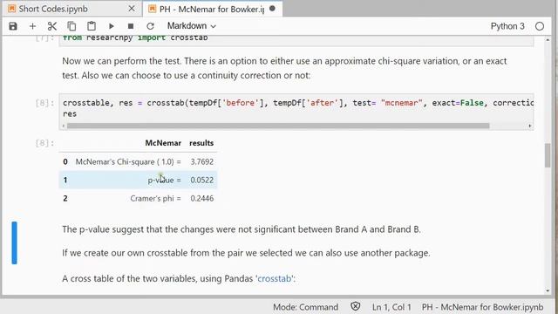Click the blue selected cell collapser bar

14,242
